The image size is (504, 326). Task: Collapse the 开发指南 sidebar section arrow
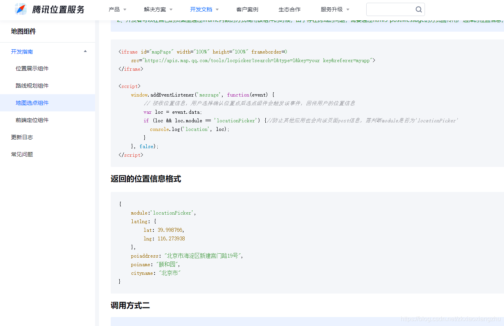point(85,51)
